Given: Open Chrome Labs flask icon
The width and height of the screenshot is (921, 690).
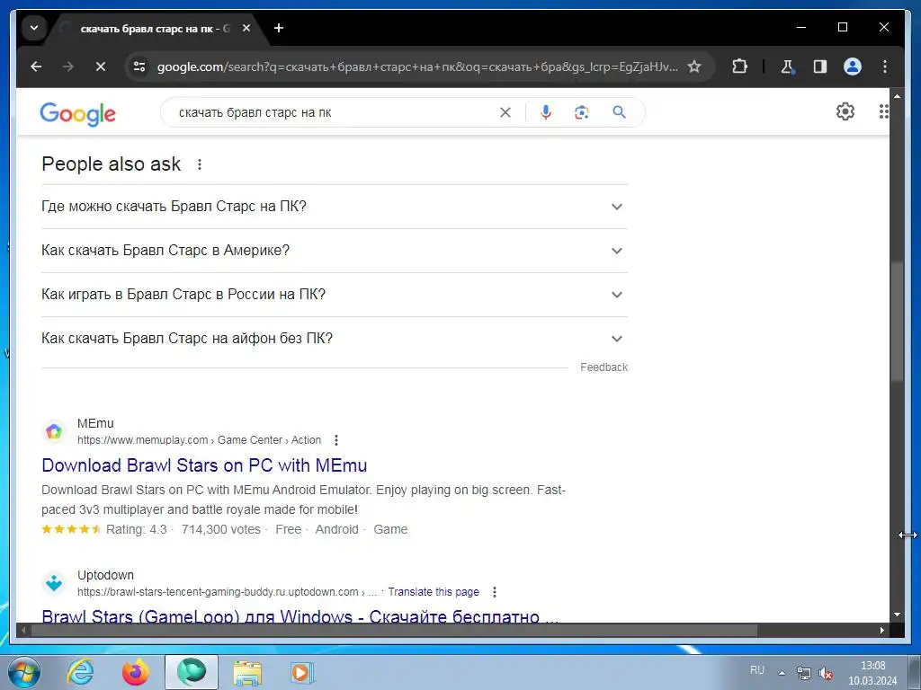Looking at the screenshot, I should pyautogui.click(x=787, y=66).
